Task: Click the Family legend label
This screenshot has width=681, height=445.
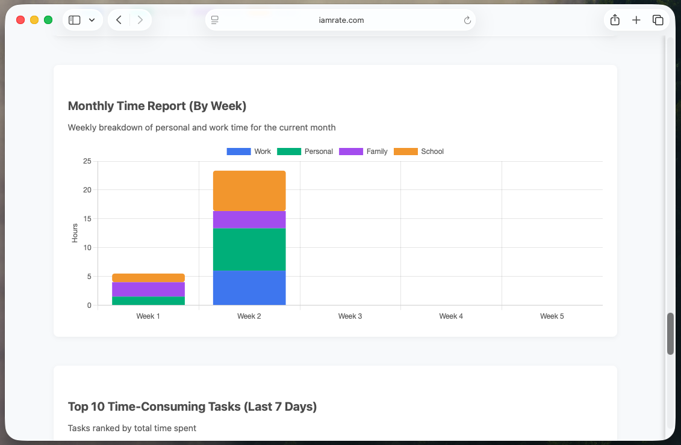Action: (x=376, y=152)
